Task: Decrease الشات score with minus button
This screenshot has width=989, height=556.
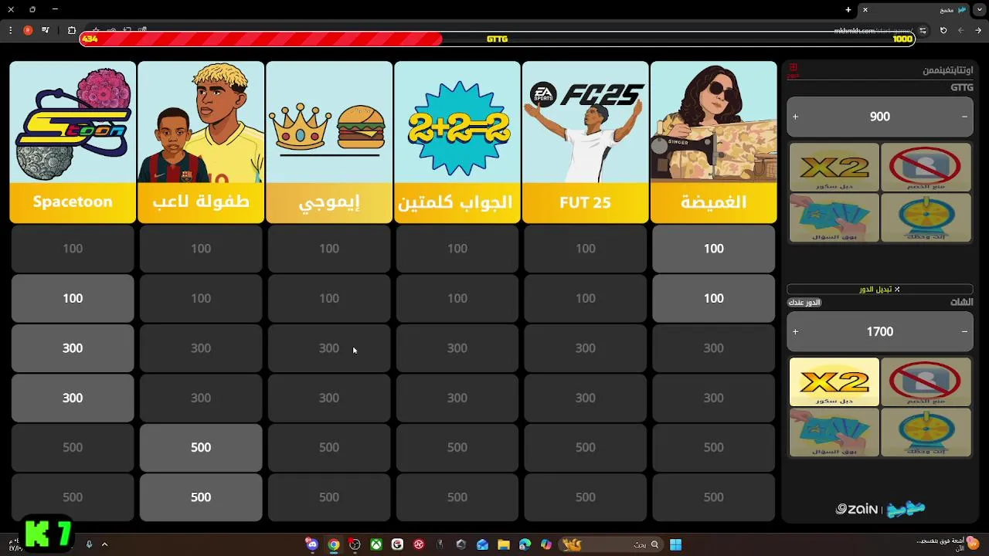Action: coord(964,331)
